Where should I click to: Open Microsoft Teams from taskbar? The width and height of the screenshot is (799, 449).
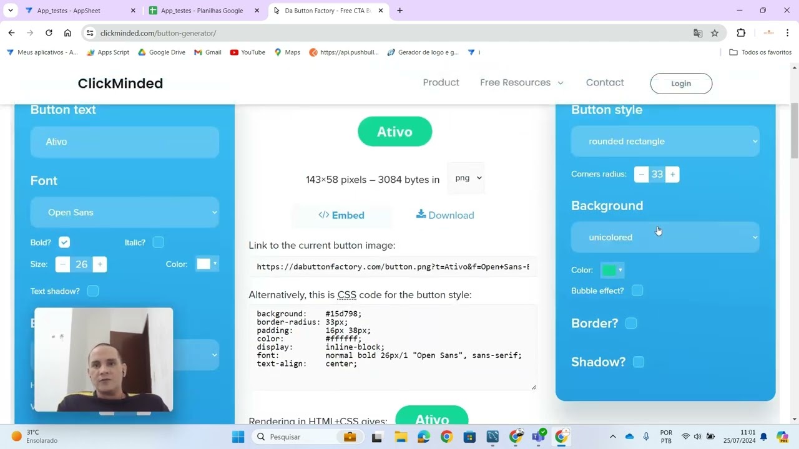539,437
